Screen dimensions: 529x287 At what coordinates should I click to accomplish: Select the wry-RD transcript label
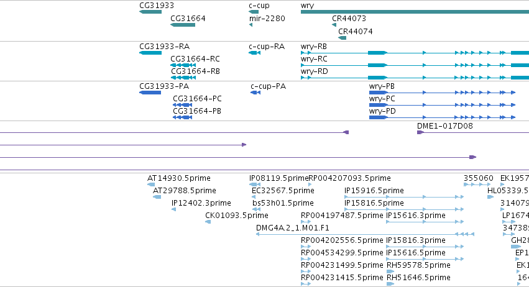coord(314,71)
